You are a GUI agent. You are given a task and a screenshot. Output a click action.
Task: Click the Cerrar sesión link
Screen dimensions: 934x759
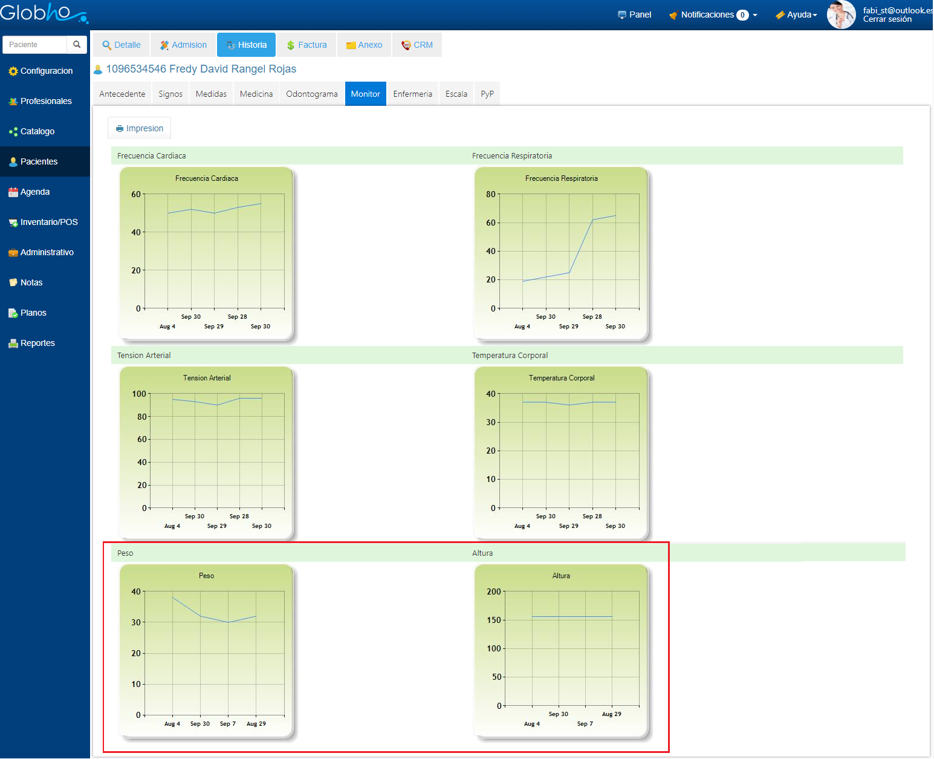887,19
